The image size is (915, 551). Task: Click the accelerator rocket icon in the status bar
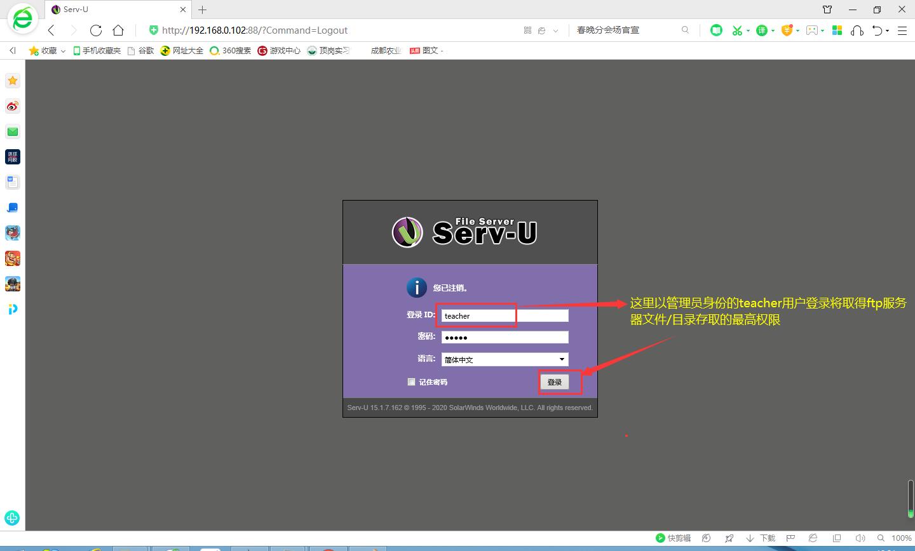tap(729, 538)
